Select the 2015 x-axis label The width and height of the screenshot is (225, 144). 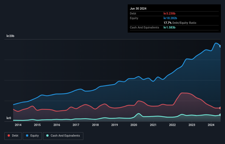coord(37,125)
